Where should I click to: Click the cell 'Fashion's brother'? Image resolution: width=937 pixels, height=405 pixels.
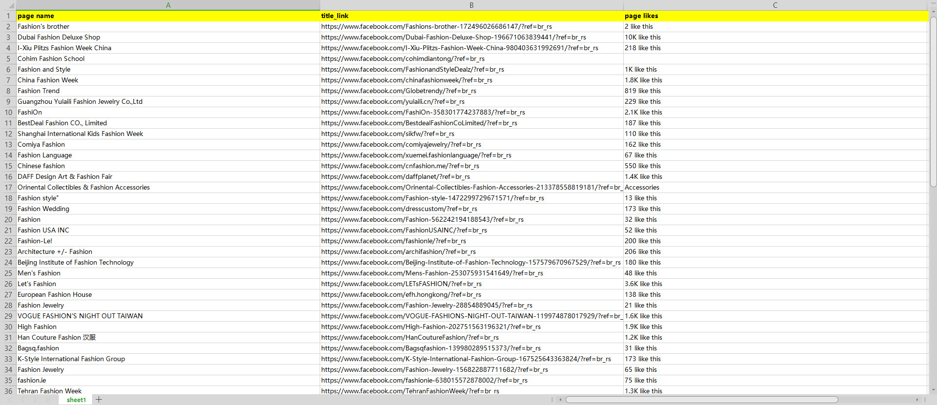click(x=168, y=27)
